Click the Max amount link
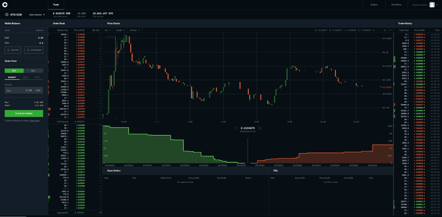Image resolution: width=442 pixels, height=217 pixels. (x=8, y=91)
